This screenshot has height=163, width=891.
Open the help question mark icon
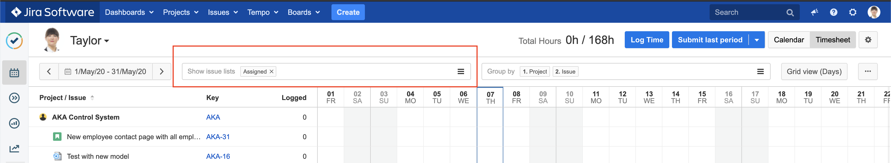[833, 12]
